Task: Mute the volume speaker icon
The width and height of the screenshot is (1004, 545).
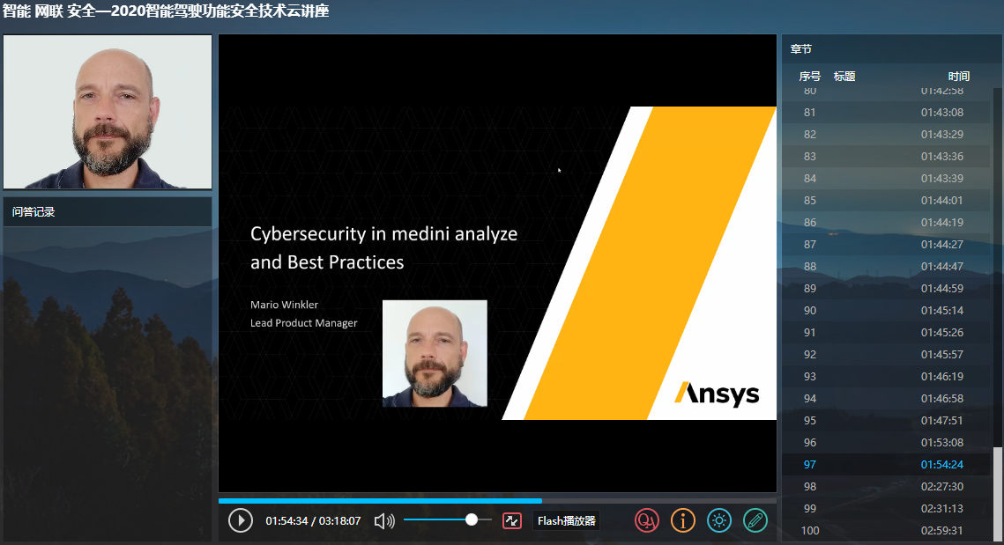Action: [384, 520]
